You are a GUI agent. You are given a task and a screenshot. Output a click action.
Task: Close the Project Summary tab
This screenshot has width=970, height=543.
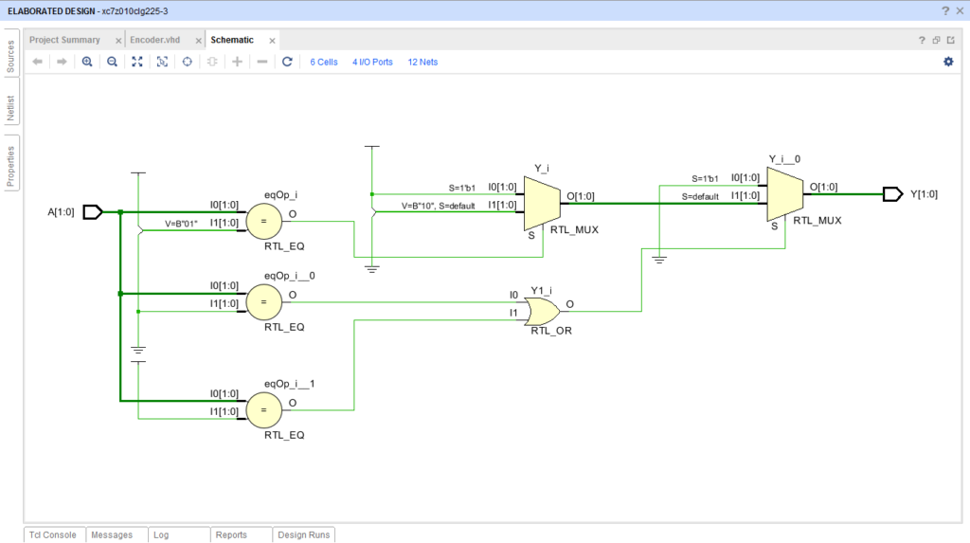(x=118, y=40)
